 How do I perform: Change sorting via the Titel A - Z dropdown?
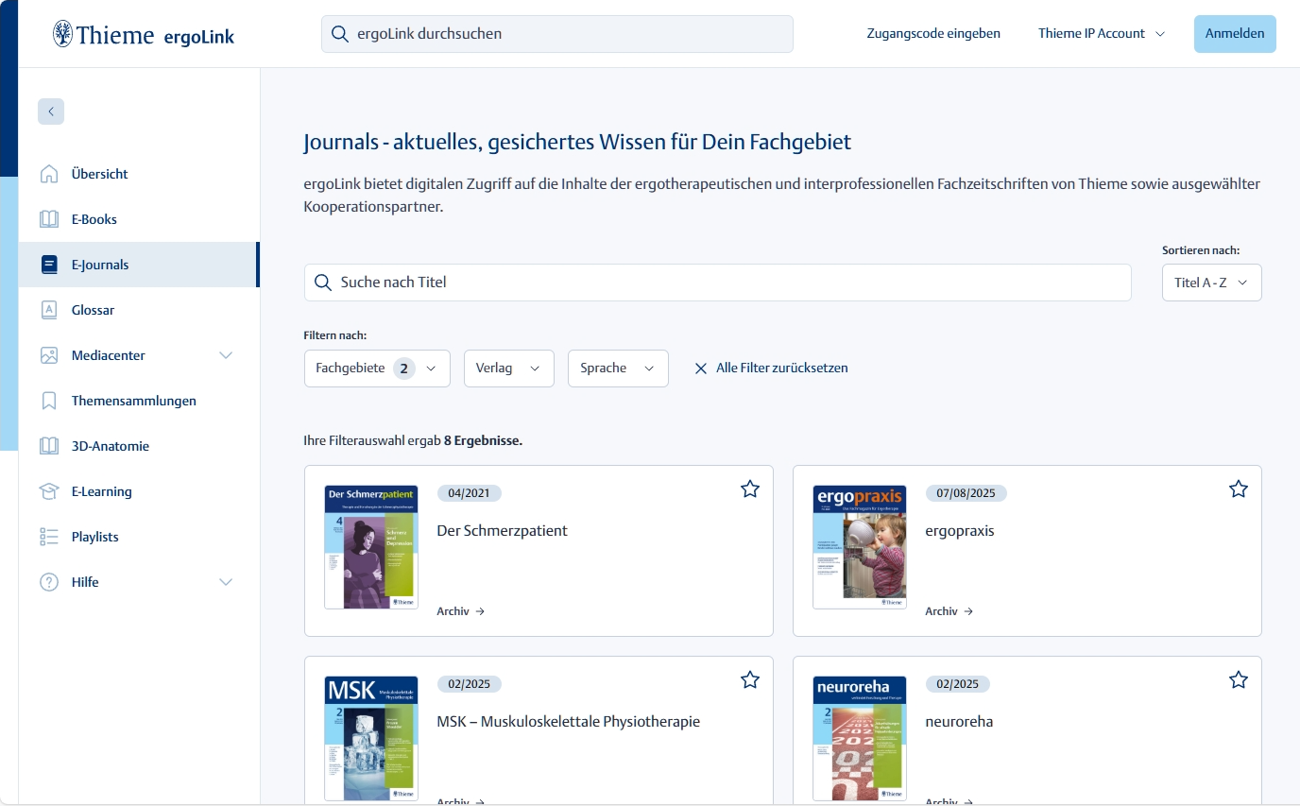[1211, 283]
